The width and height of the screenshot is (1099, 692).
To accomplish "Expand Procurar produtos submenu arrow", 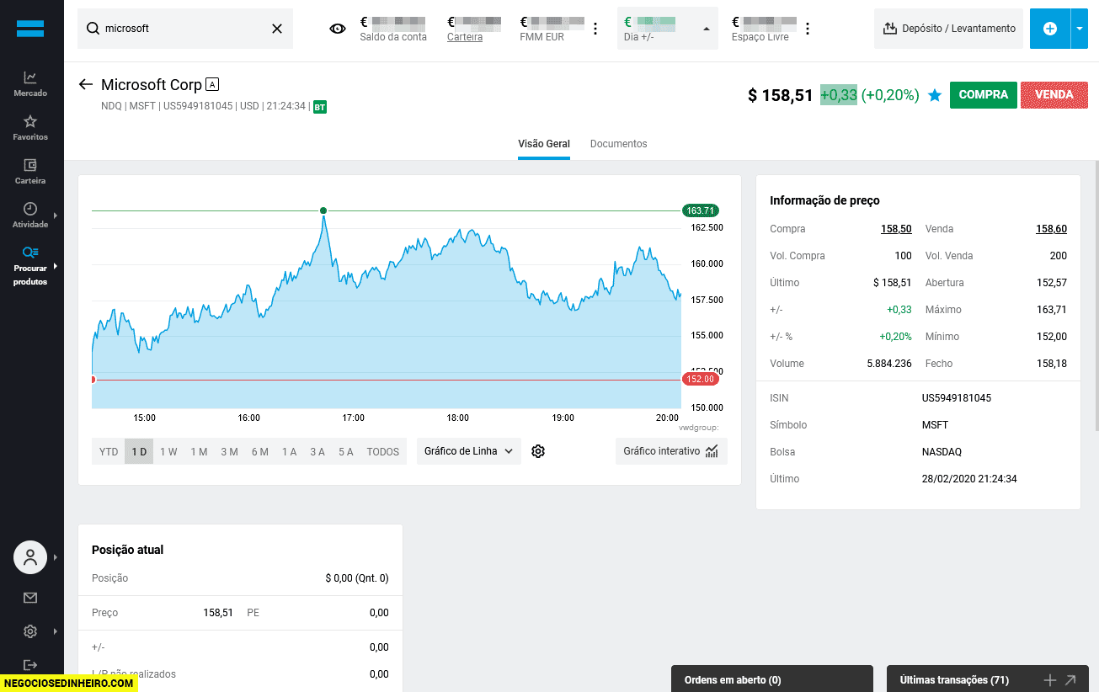I will (56, 266).
